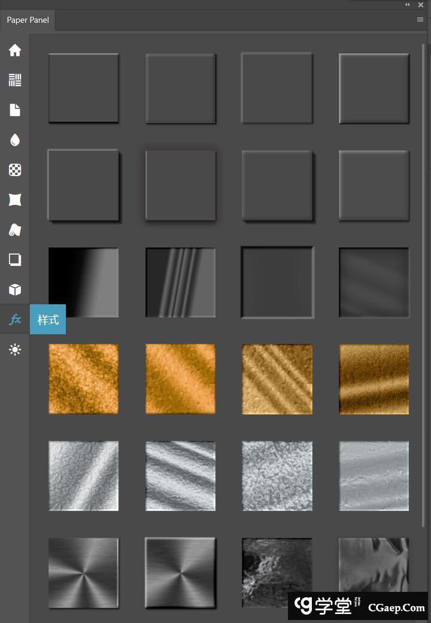431x623 pixels.
Task: Click the rolled paper icon
Action: coord(15,230)
